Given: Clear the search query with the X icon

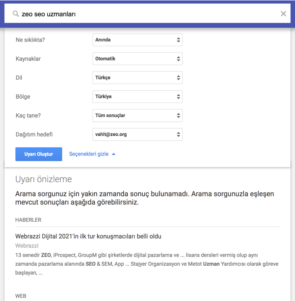Looking at the screenshot, I should point(283,14).
